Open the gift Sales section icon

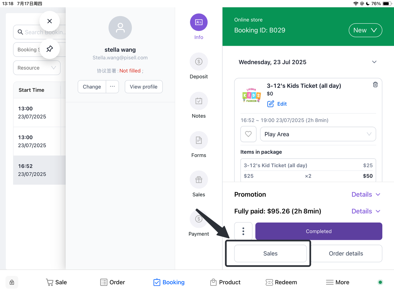coord(199,180)
